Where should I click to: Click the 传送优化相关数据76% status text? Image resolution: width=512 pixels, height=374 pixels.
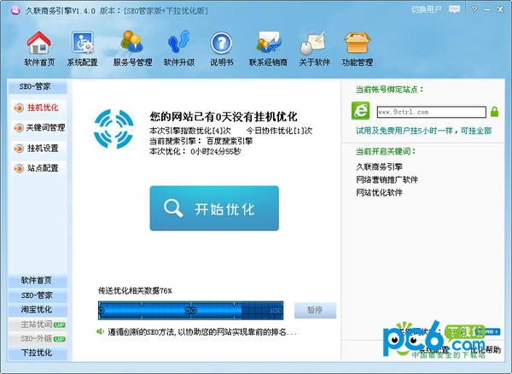tap(135, 290)
